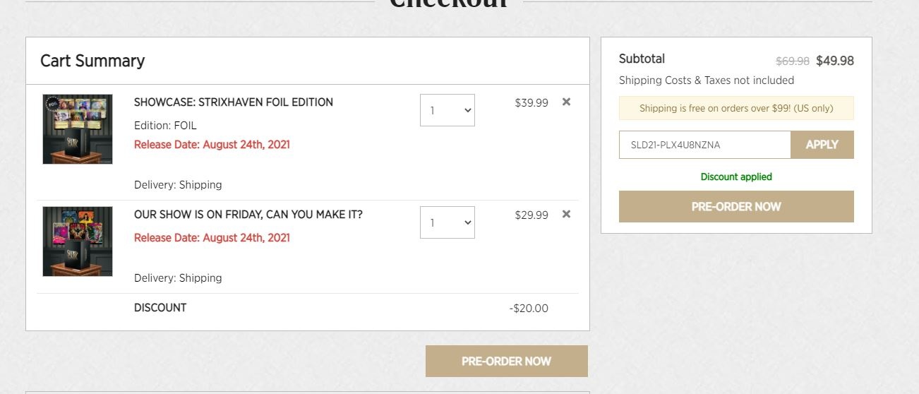
Task: Remove Strixhaven Foil Edition from cart
Action: click(566, 102)
